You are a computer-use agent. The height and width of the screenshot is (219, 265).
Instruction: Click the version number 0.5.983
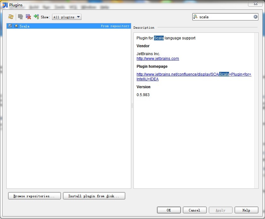coord(143,95)
